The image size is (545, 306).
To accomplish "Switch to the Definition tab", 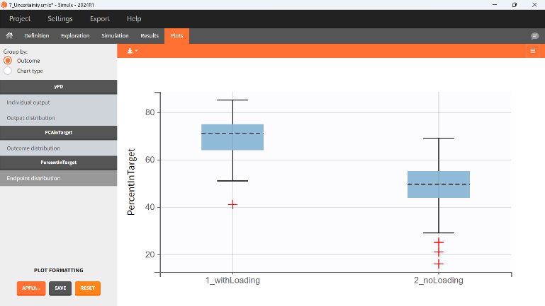I will (x=37, y=35).
